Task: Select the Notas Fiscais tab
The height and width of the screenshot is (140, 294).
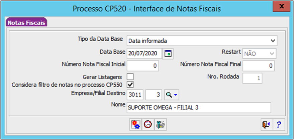Action: 27,23
